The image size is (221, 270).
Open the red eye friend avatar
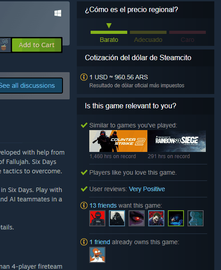[x=137, y=218]
